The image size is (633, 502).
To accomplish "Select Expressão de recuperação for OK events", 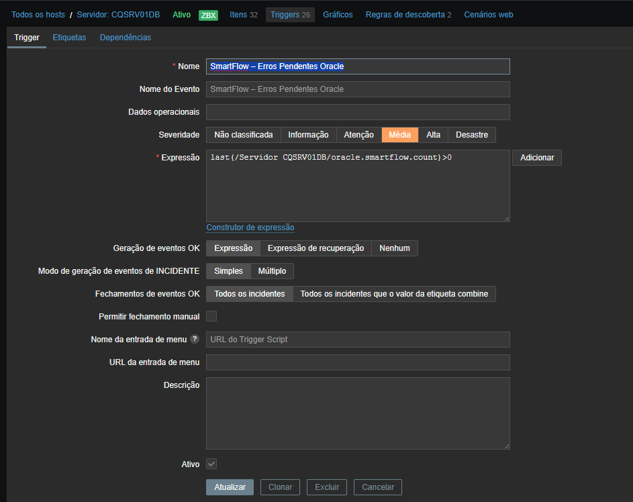I will tap(315, 248).
